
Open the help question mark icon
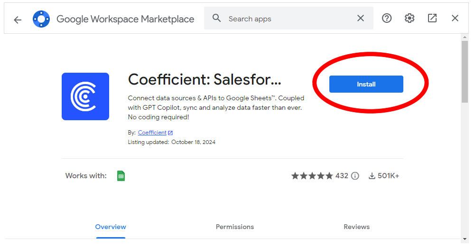(x=387, y=19)
